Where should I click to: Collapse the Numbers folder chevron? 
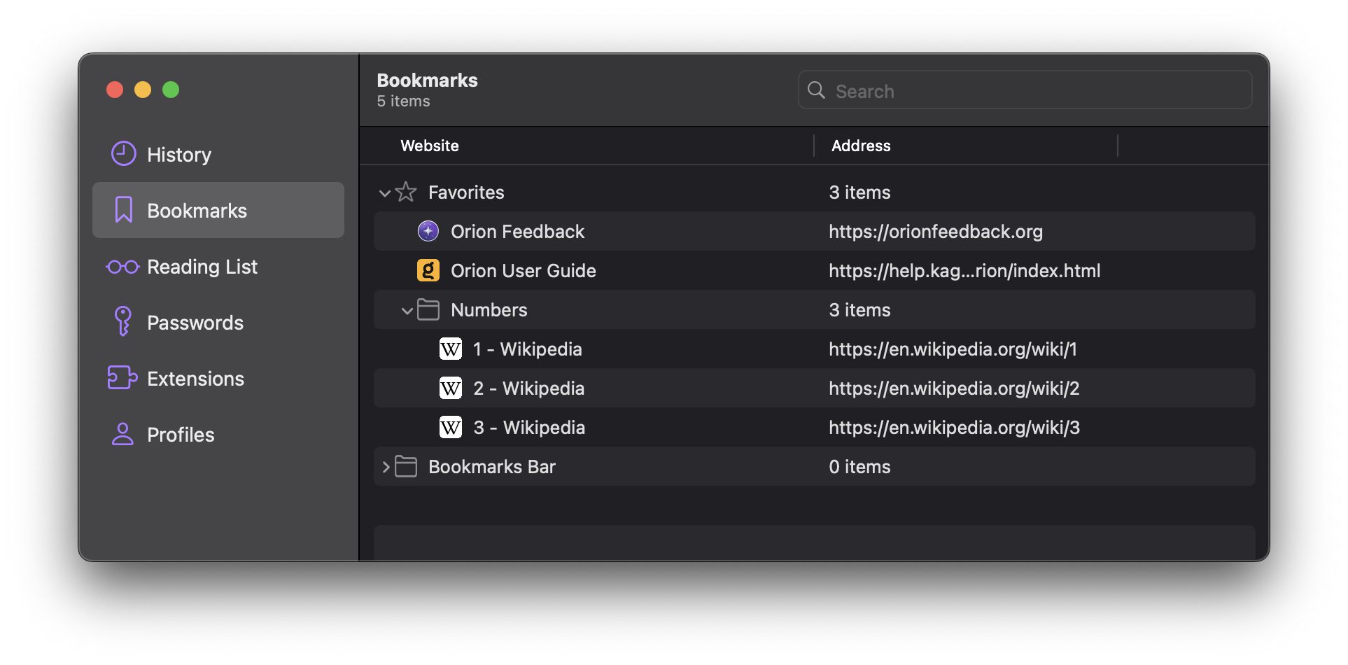coord(407,310)
